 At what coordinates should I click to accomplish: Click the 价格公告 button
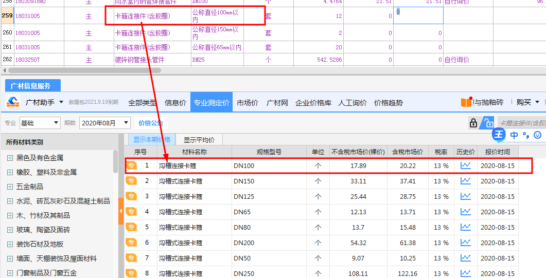(151, 123)
